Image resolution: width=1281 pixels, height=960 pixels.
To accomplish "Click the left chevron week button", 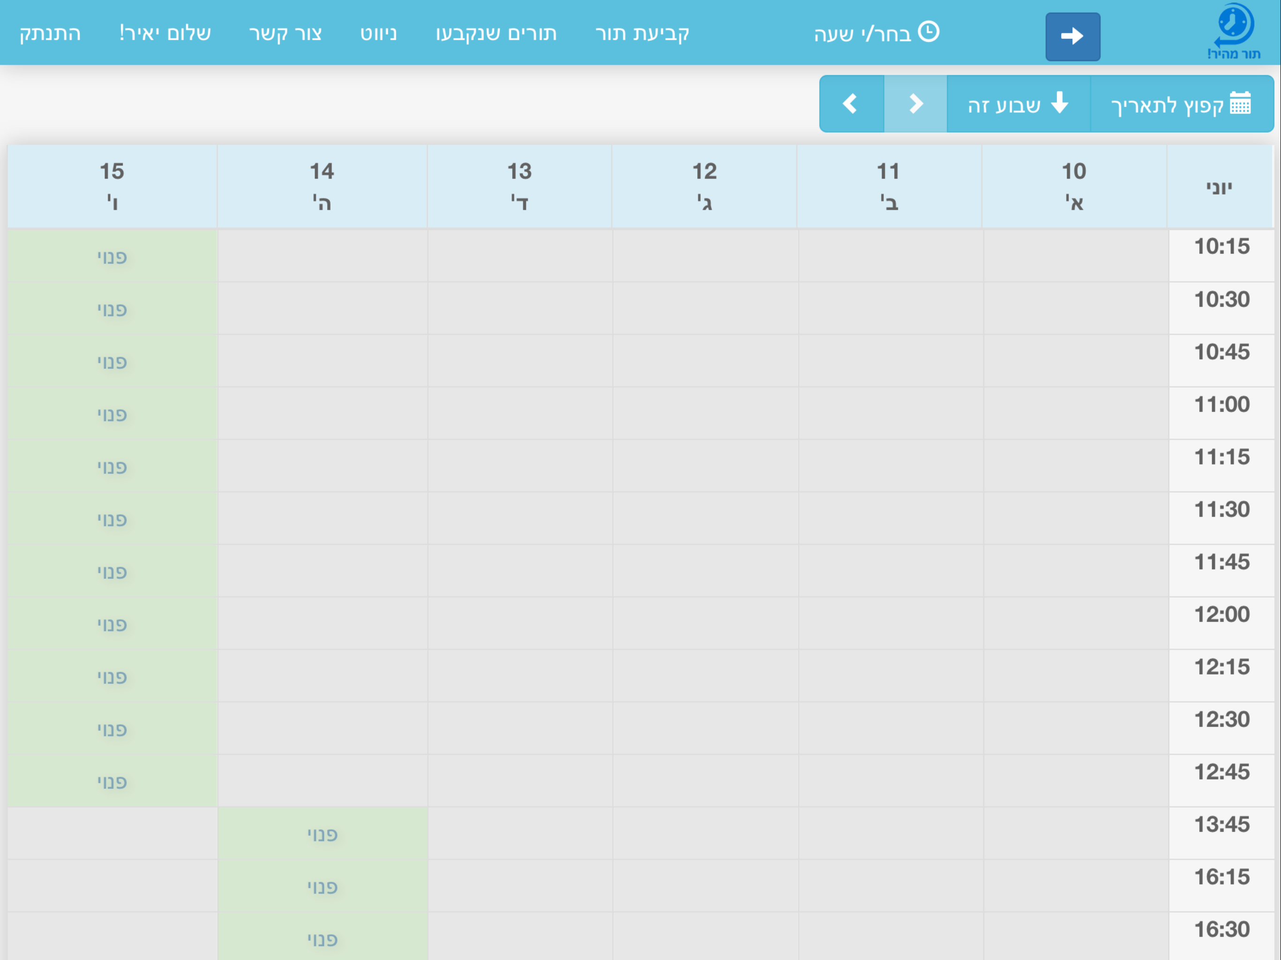I will point(851,104).
